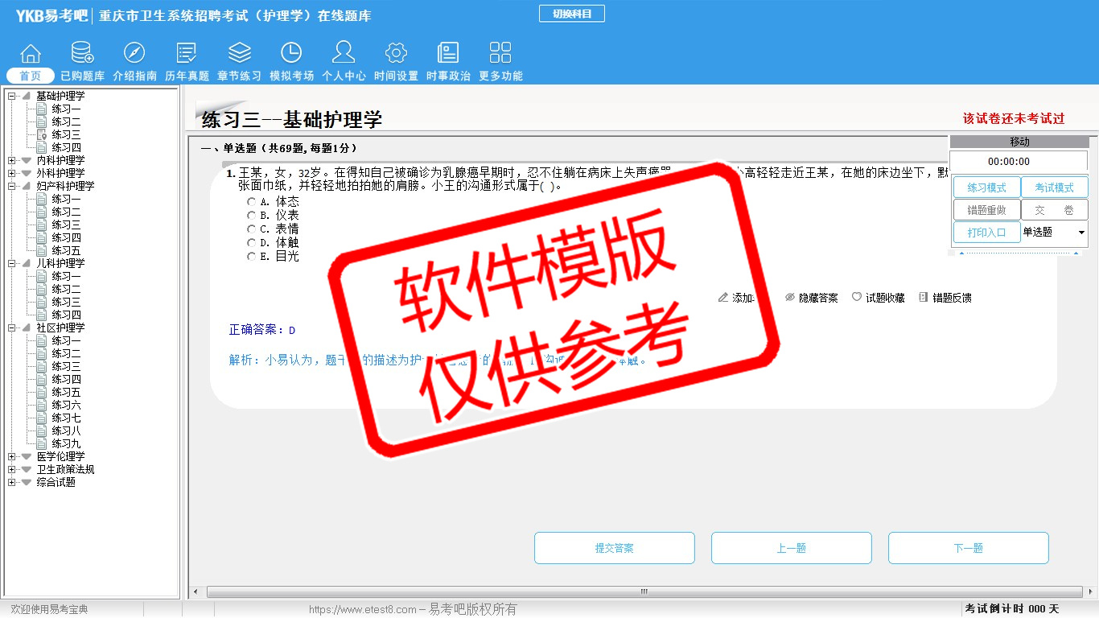The width and height of the screenshot is (1099, 618).
Task: Choose answer option E. 目光
Action: (252, 257)
